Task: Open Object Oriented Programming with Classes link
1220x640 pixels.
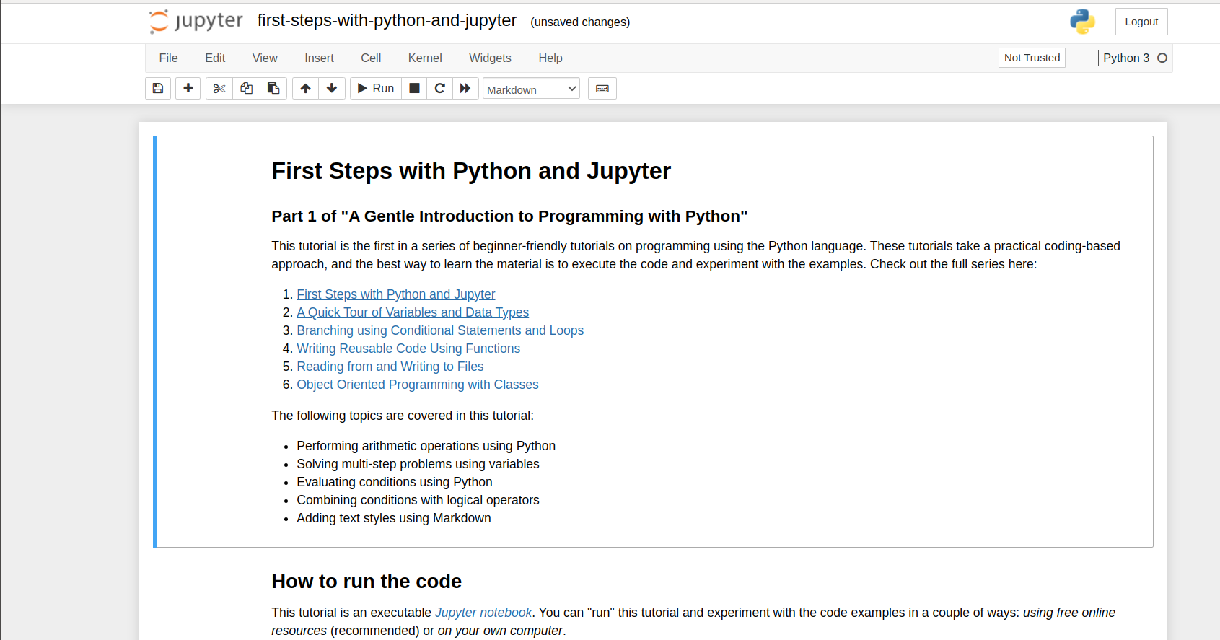Action: point(418,385)
